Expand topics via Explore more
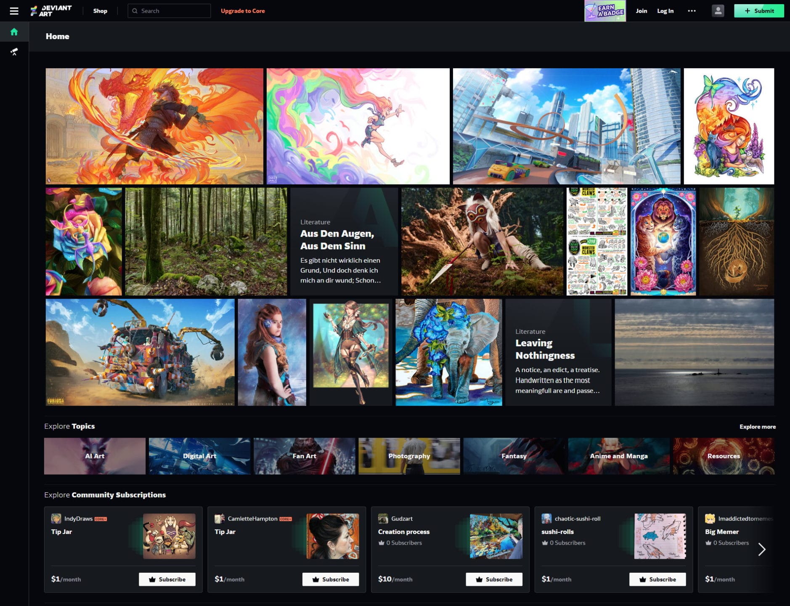Viewport: 790px width, 606px height. 757,427
